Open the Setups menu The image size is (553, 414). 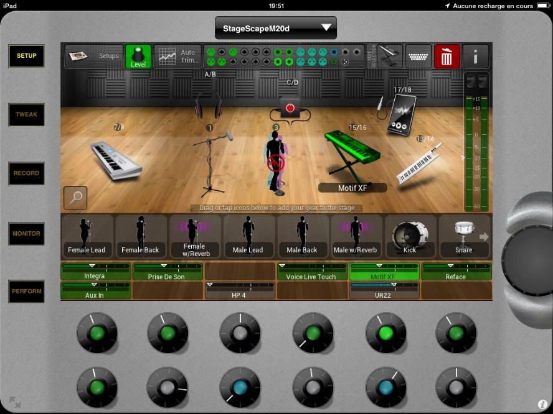[x=94, y=57]
